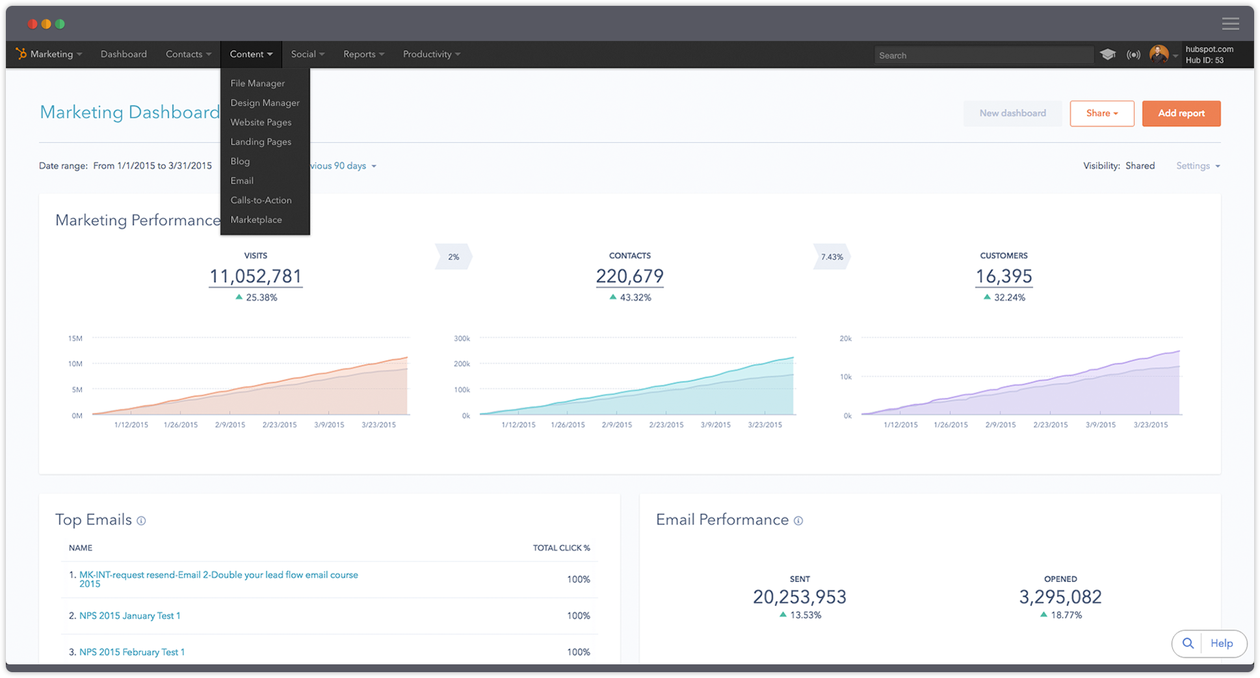
Task: Click the info icon beside Top Emails
Action: point(141,521)
